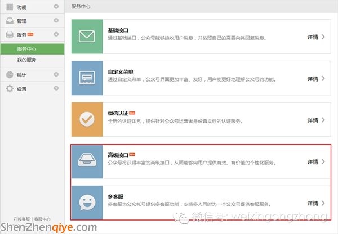Open the 多客服 row chevron
Viewport: 338px width, 234px height.
click(x=323, y=203)
